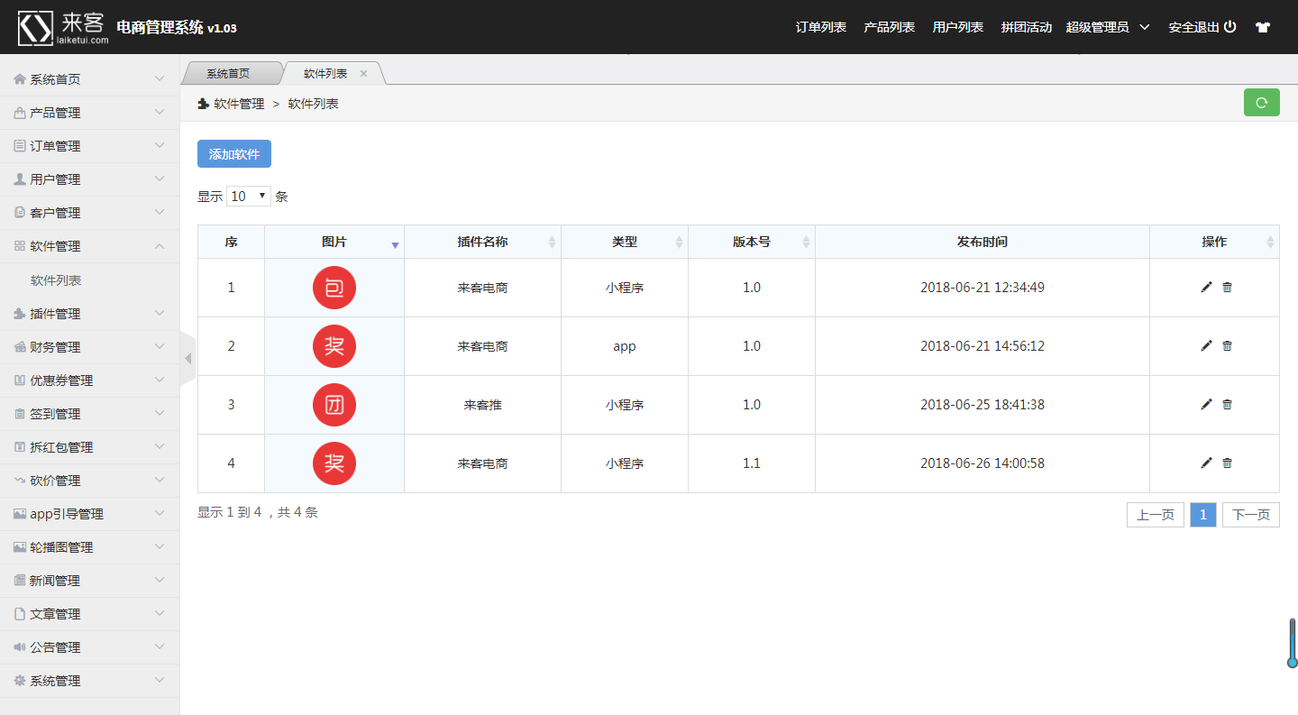Click the 软件管理 breadcrumb link
1298x715 pixels.
239,104
